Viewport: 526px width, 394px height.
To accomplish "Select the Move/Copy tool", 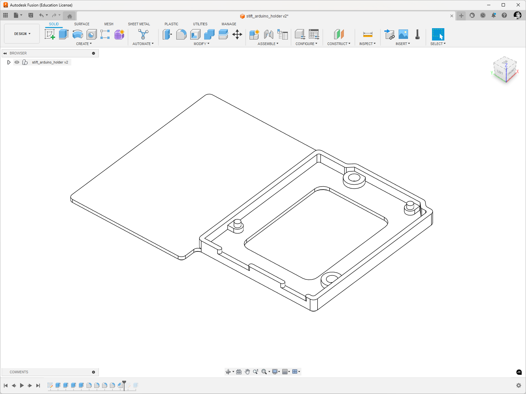I will pyautogui.click(x=237, y=34).
